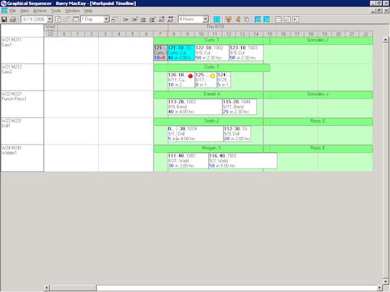Image resolution: width=390 pixels, height=292 pixels.
Task: Select the Curtis, T shift bar on Saw1
Action: 208,40
